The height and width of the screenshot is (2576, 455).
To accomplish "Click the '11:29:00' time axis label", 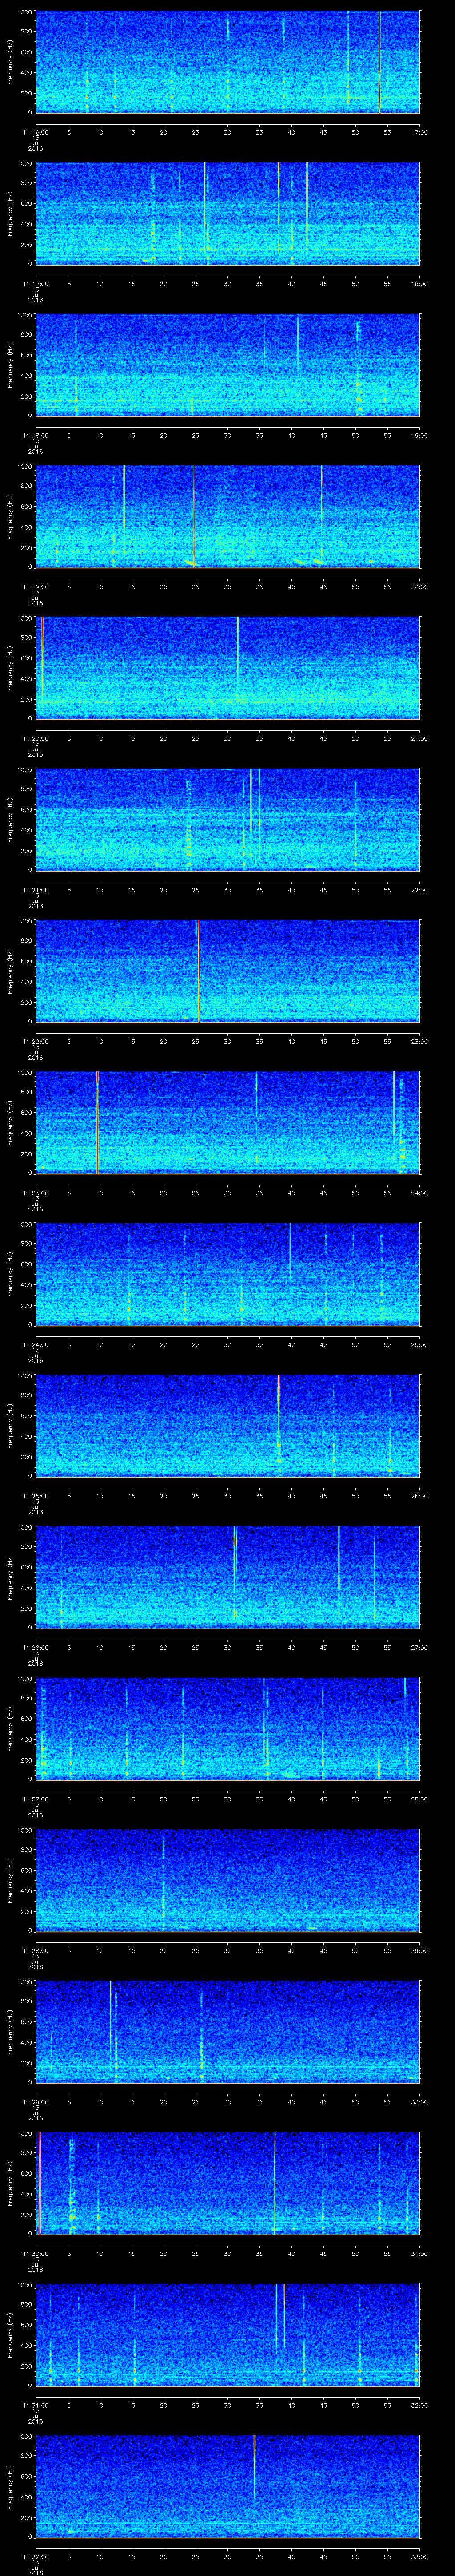I will [36, 2102].
